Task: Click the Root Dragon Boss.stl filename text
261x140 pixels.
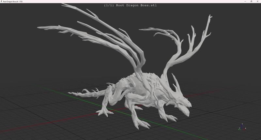Action: (136, 5)
